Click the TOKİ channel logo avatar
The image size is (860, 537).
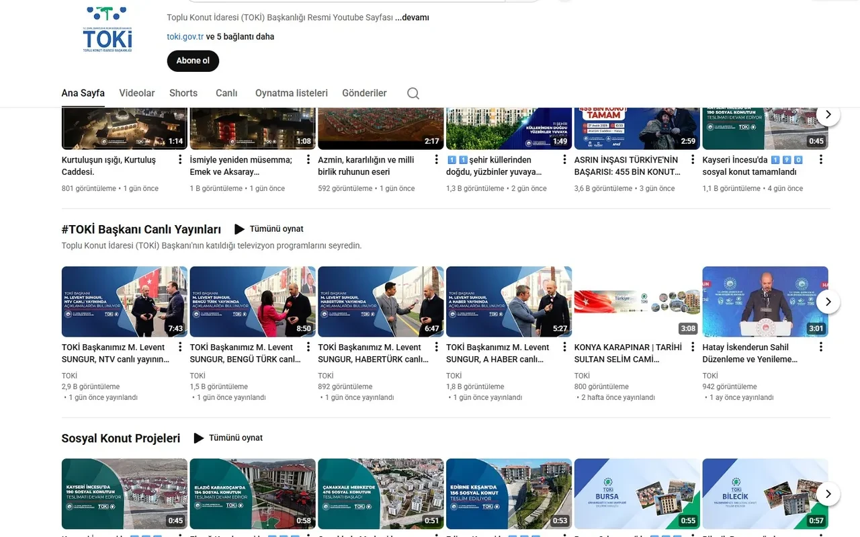(x=107, y=28)
